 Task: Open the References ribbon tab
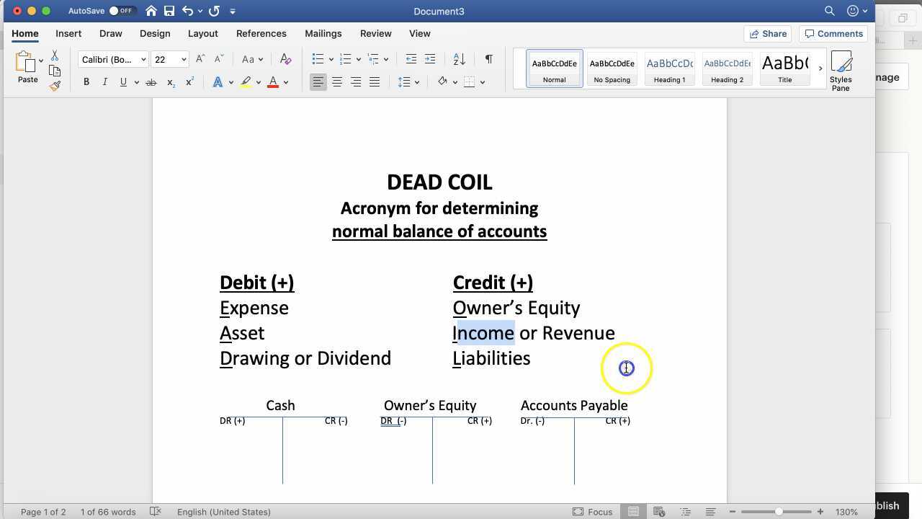pyautogui.click(x=261, y=33)
